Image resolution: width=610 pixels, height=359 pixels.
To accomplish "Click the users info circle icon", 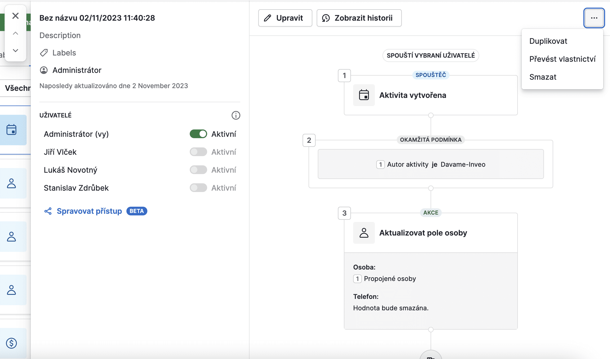I will 236,115.
